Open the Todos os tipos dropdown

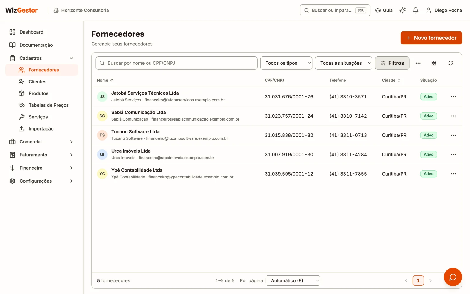click(286, 63)
